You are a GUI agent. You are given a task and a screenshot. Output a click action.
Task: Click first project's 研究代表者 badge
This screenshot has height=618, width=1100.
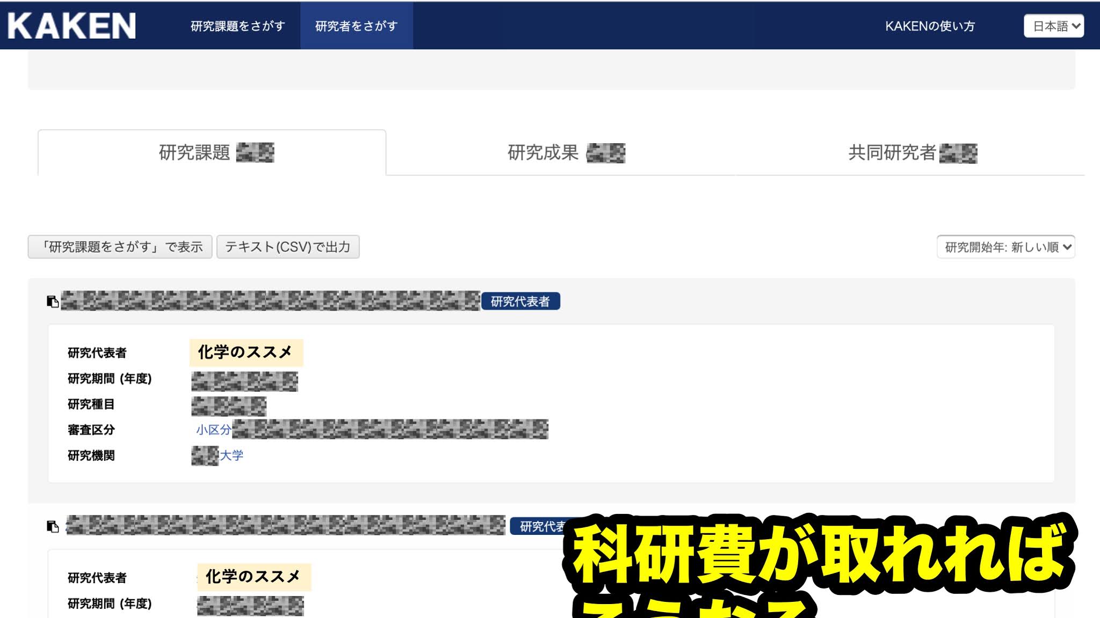(520, 301)
